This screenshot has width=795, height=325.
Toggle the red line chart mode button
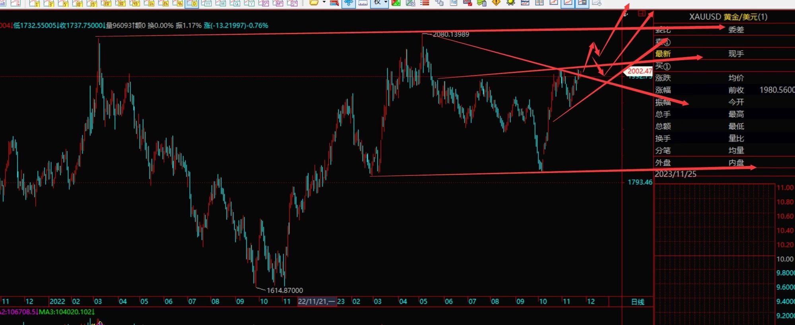click(568, 3)
